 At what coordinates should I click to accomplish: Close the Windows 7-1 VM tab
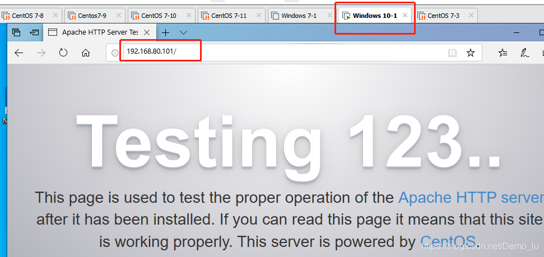pyautogui.click(x=330, y=15)
